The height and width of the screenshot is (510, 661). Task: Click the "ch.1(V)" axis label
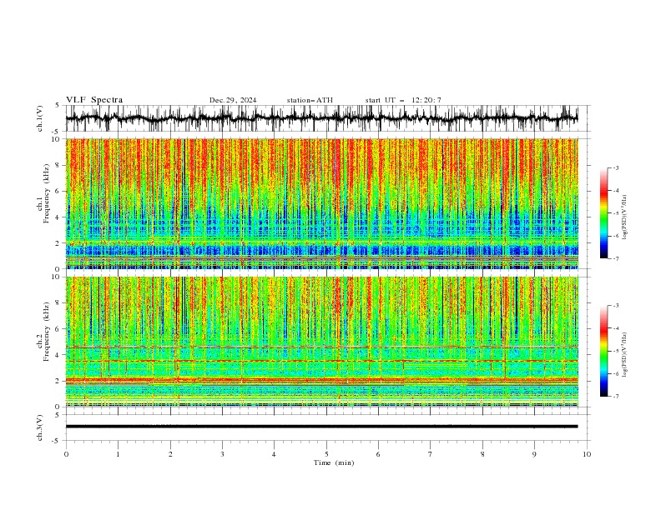pyautogui.click(x=40, y=118)
